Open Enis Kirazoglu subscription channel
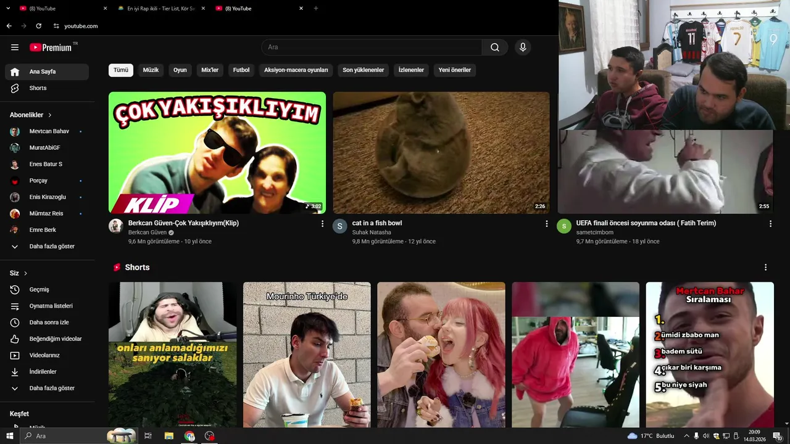The height and width of the screenshot is (444, 790). (47, 197)
